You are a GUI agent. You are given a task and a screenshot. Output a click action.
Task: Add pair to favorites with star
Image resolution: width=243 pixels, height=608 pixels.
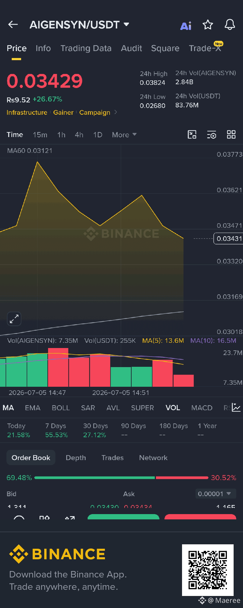(208, 25)
